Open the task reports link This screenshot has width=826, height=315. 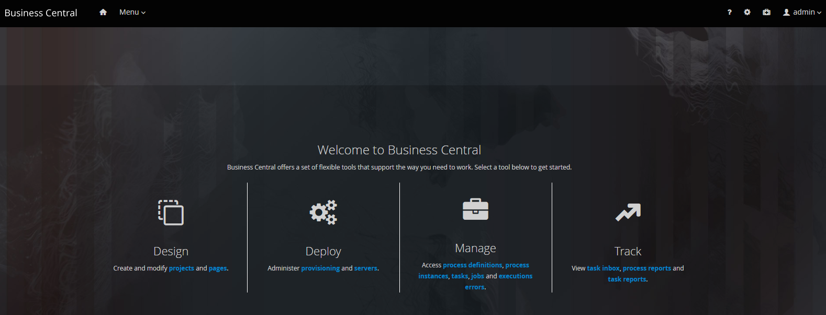pyautogui.click(x=627, y=279)
